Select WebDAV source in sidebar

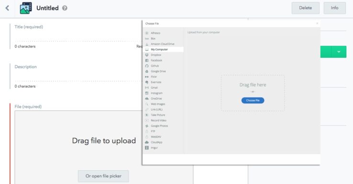pyautogui.click(x=164, y=137)
